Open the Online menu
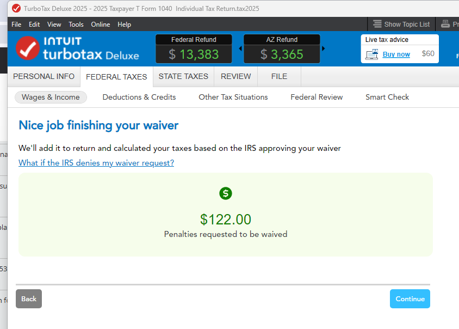The height and width of the screenshot is (329, 459). pos(101,25)
